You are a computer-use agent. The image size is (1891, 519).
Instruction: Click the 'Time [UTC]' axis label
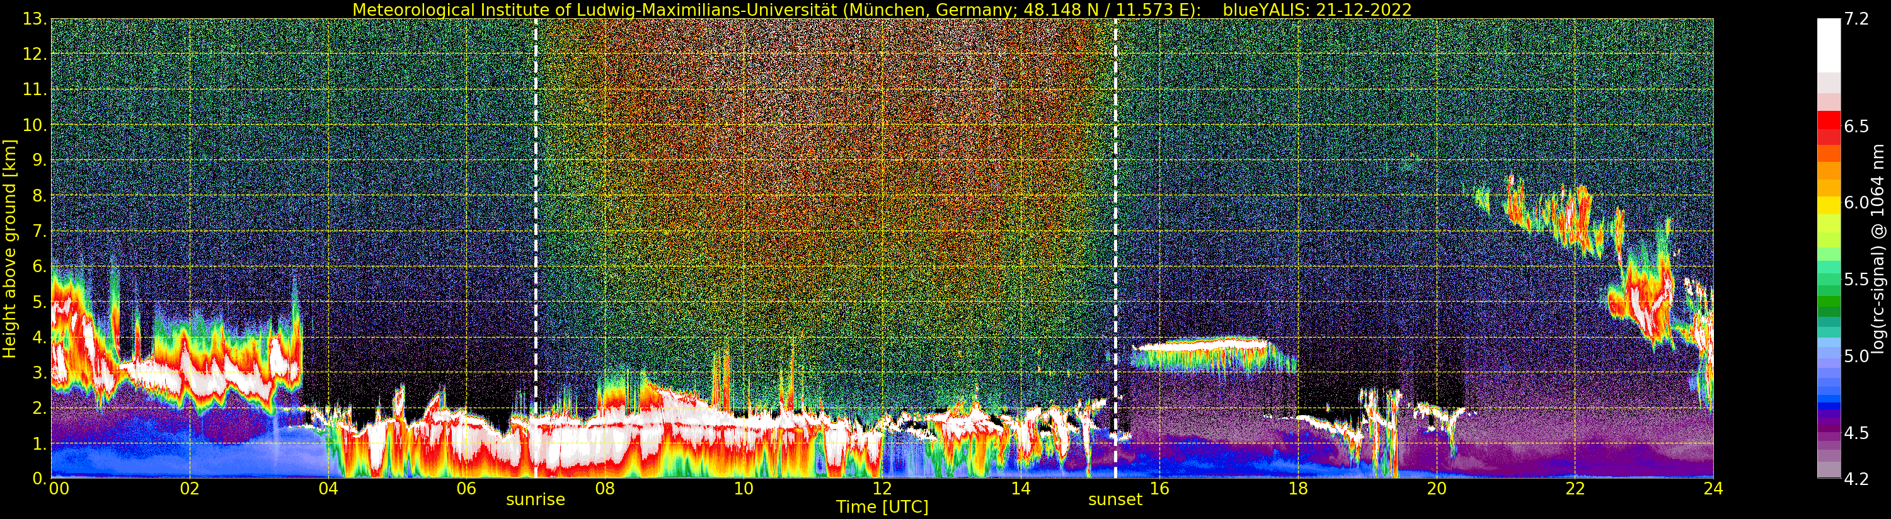click(882, 507)
